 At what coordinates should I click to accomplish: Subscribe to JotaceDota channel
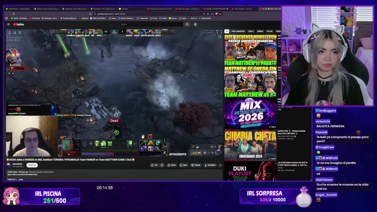click(x=32, y=165)
